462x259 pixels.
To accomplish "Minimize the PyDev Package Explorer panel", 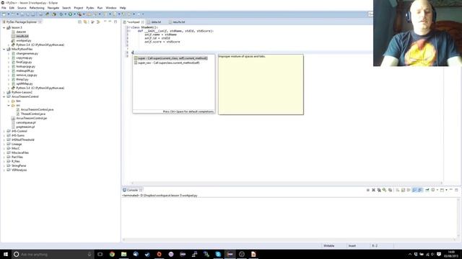I will [x=110, y=22].
